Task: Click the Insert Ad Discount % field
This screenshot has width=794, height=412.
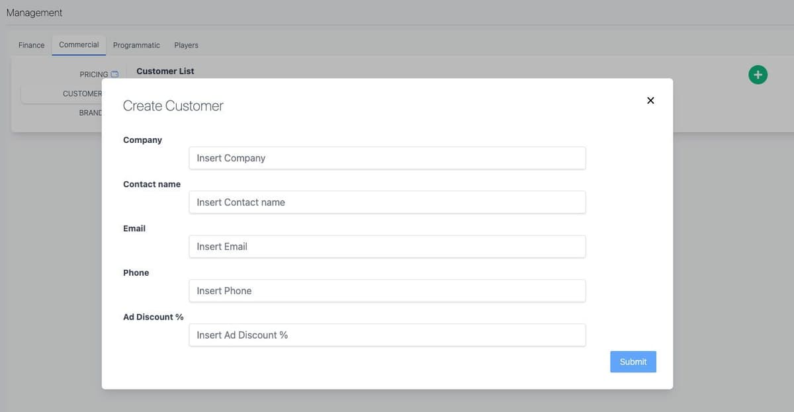Action: coord(387,335)
